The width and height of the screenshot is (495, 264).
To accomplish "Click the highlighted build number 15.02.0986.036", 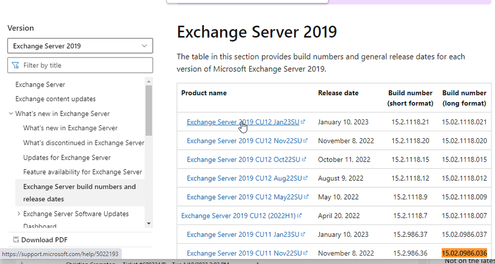I will point(464,253).
